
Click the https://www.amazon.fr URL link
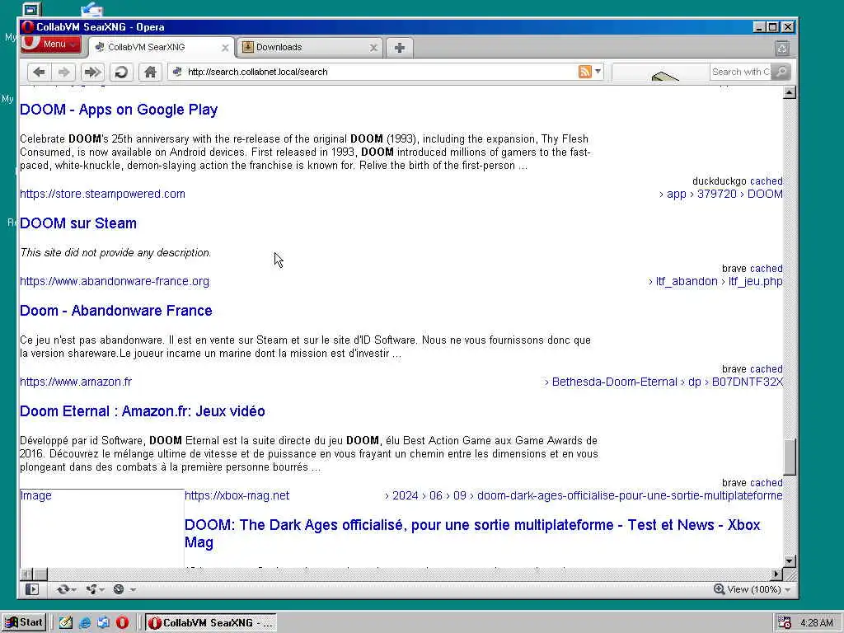pos(75,382)
